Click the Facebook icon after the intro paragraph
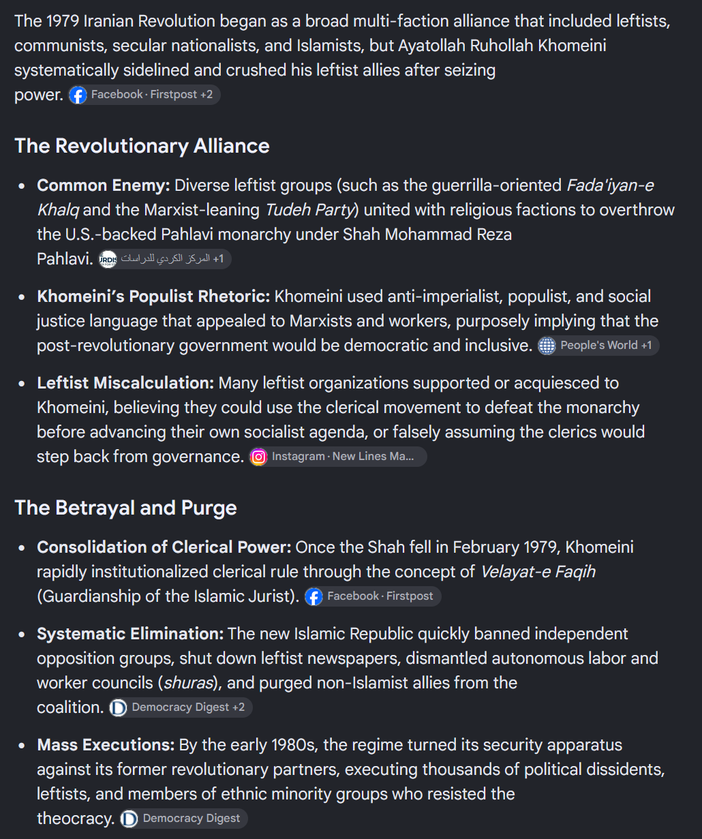Image resolution: width=702 pixels, height=839 pixels. pos(78,95)
